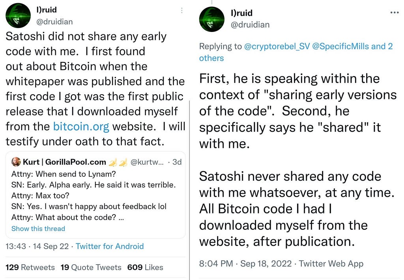View the 609 Likes list
This screenshot has width=404, height=280.
pyautogui.click(x=145, y=267)
